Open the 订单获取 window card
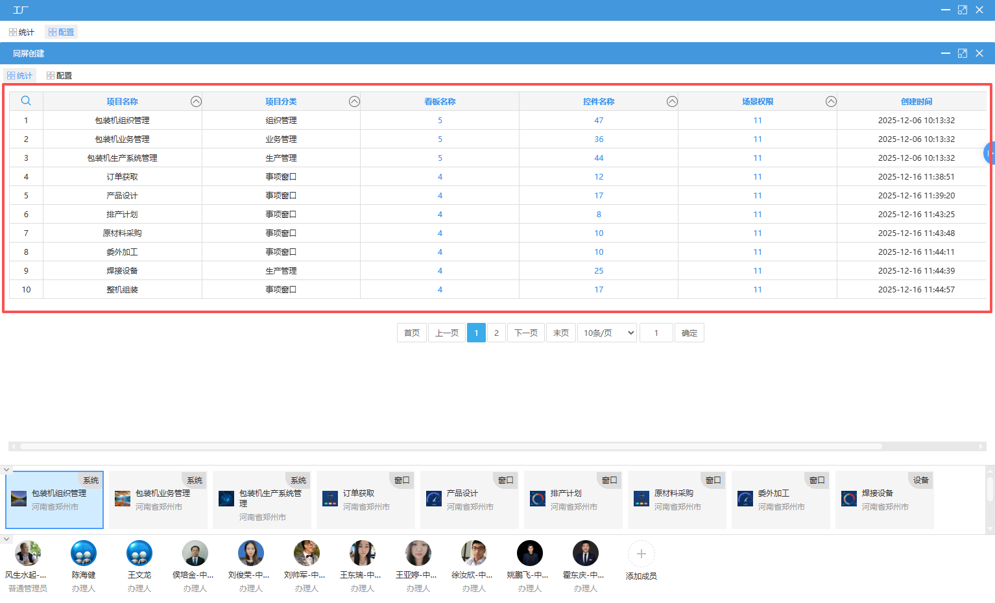 (366, 500)
